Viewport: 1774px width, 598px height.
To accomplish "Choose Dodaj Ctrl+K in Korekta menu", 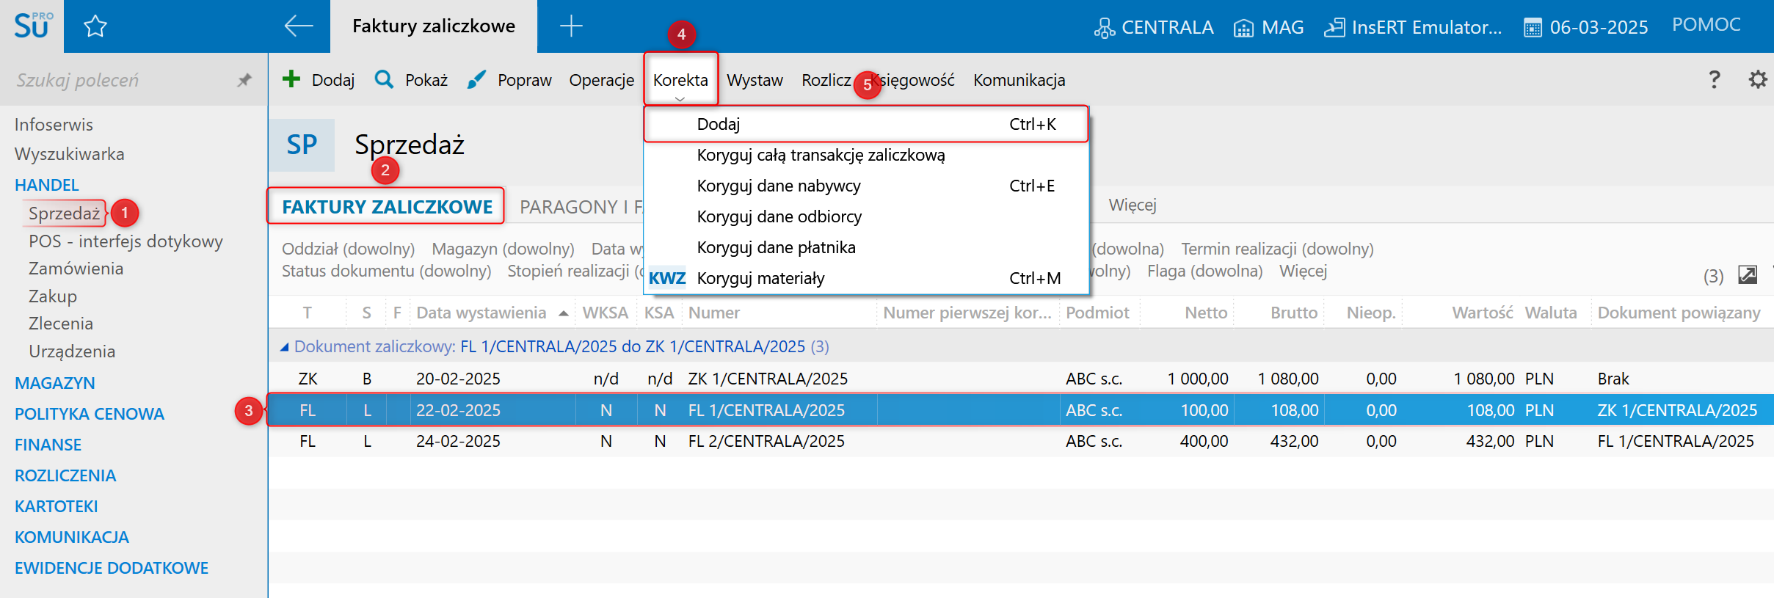I will (x=866, y=124).
